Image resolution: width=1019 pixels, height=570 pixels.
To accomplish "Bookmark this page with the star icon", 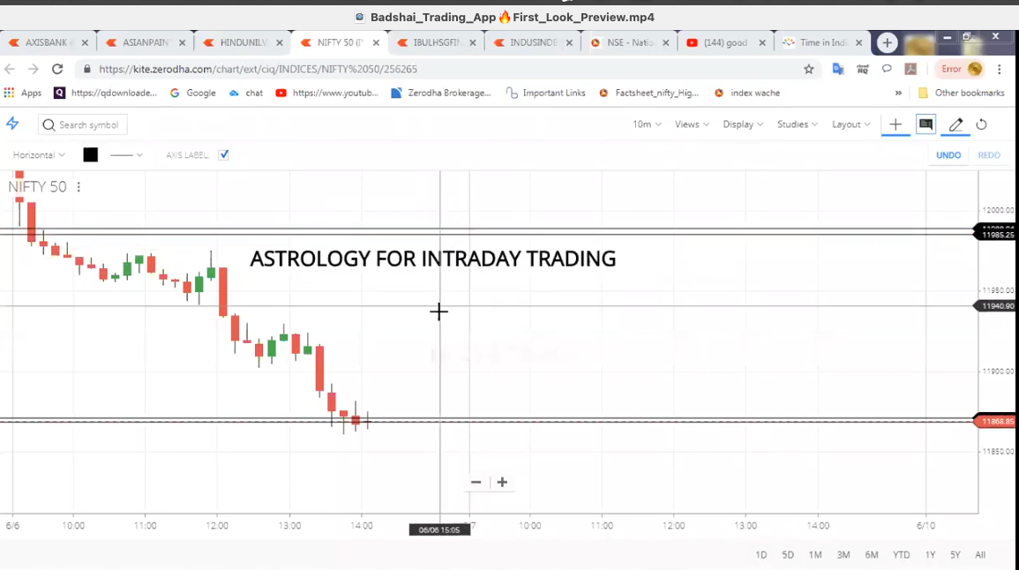I will click(x=808, y=69).
